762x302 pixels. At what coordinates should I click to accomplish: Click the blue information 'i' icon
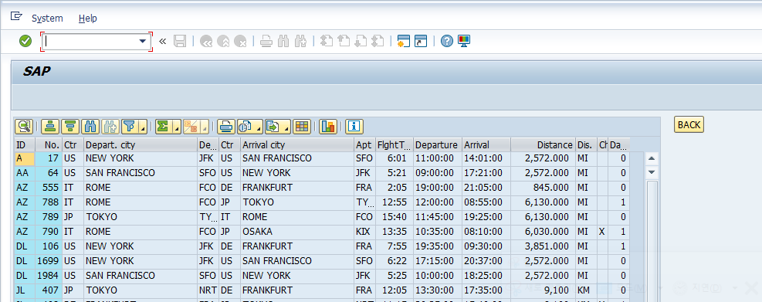click(x=354, y=127)
